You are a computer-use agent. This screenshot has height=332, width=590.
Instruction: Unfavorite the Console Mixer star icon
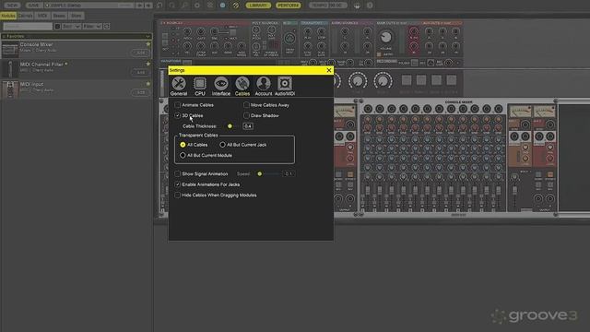(148, 44)
